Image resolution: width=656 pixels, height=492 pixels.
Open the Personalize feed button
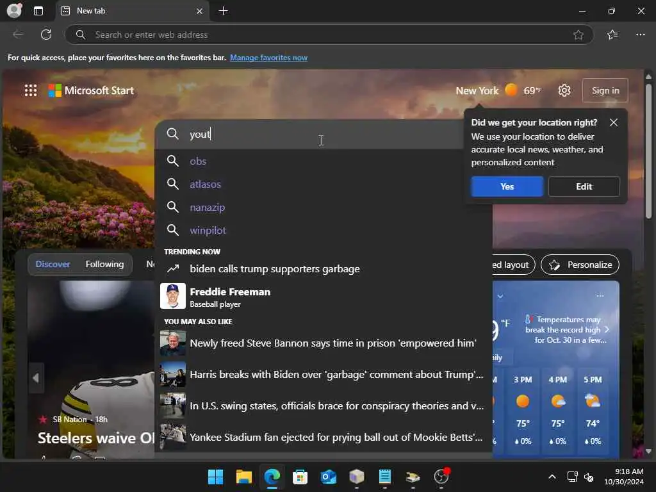click(x=580, y=265)
